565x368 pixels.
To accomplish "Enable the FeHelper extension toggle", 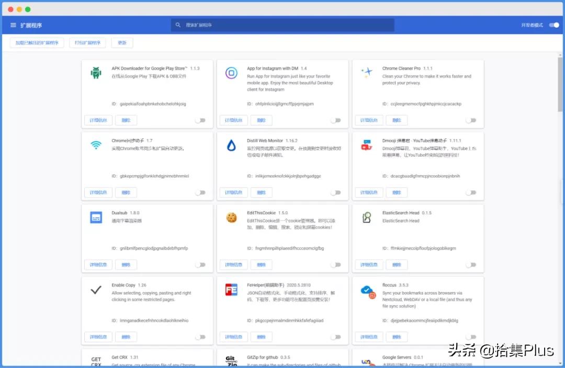I will pos(336,337).
